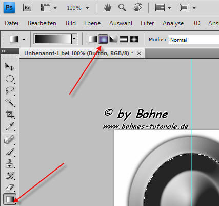Select the Brush tool
Viewport: 219px width, 206px height.
pos(10,152)
